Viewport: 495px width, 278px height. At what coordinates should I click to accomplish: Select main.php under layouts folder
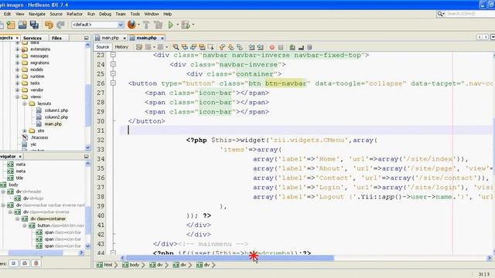tap(53, 124)
